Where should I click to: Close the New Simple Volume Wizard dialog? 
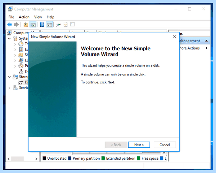pos(175,36)
